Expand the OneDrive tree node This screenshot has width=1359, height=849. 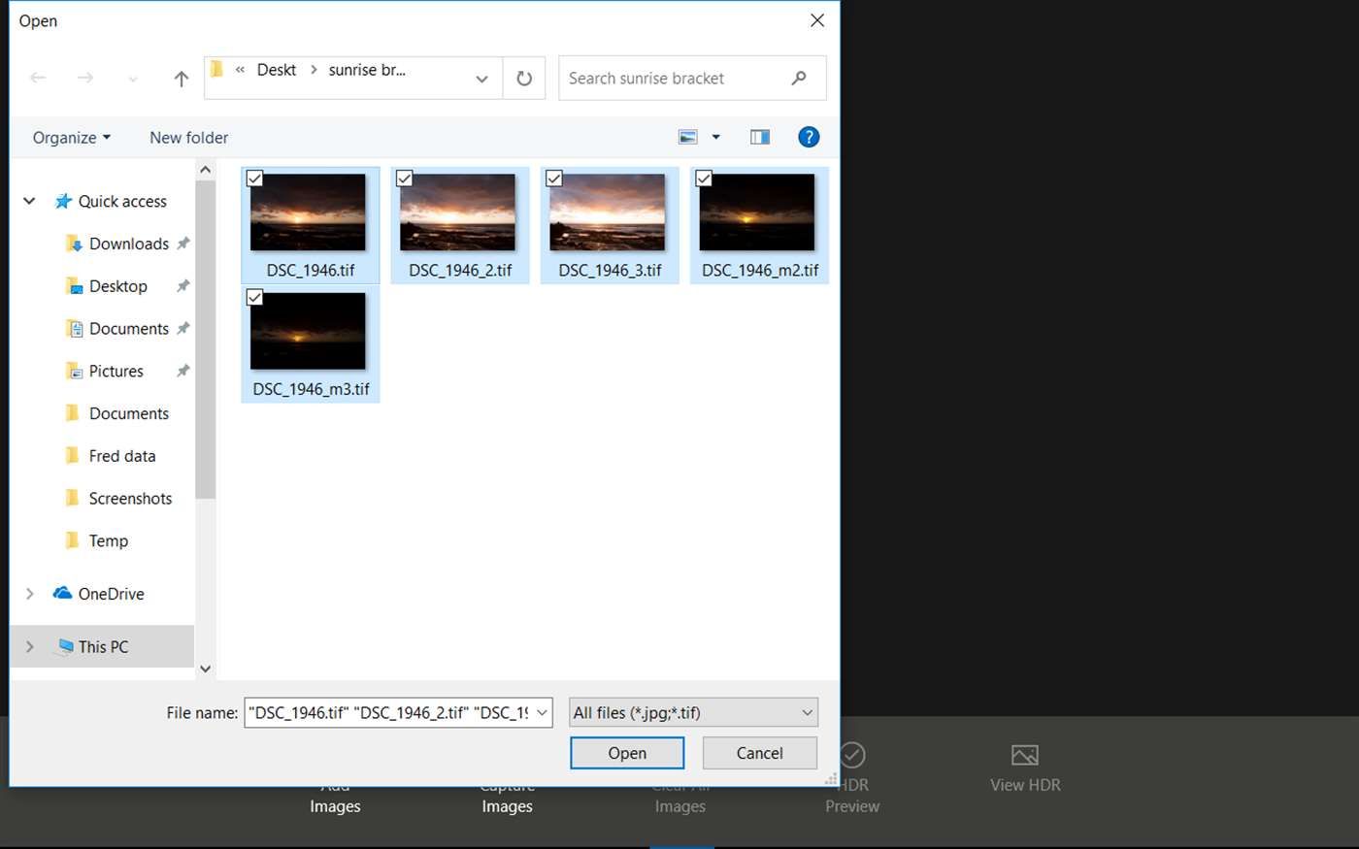pos(29,594)
